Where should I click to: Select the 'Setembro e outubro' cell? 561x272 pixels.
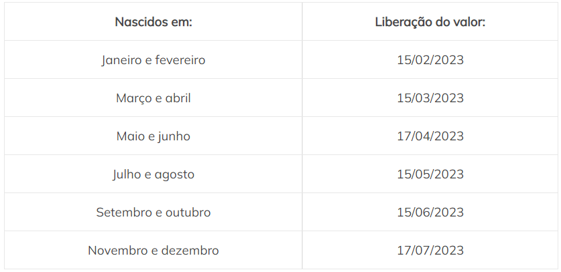pyautogui.click(x=153, y=213)
